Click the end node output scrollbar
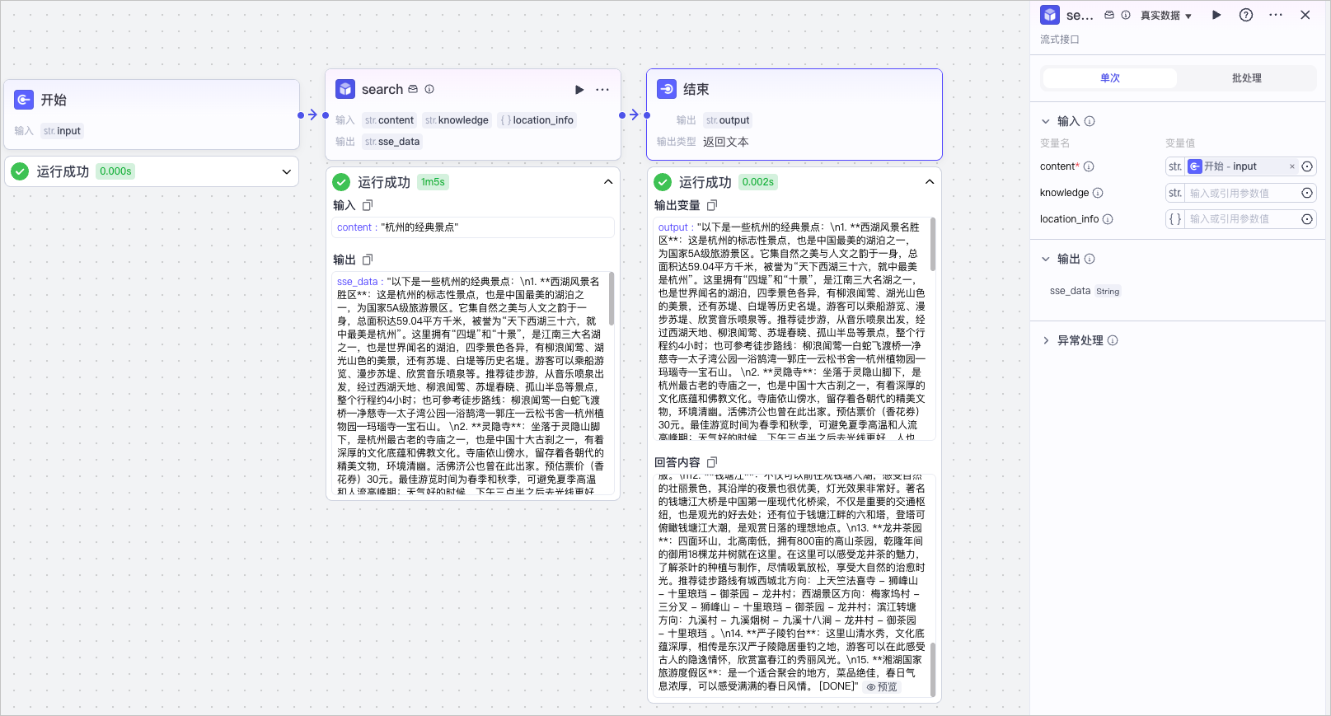The height and width of the screenshot is (716, 1331). 933,244
